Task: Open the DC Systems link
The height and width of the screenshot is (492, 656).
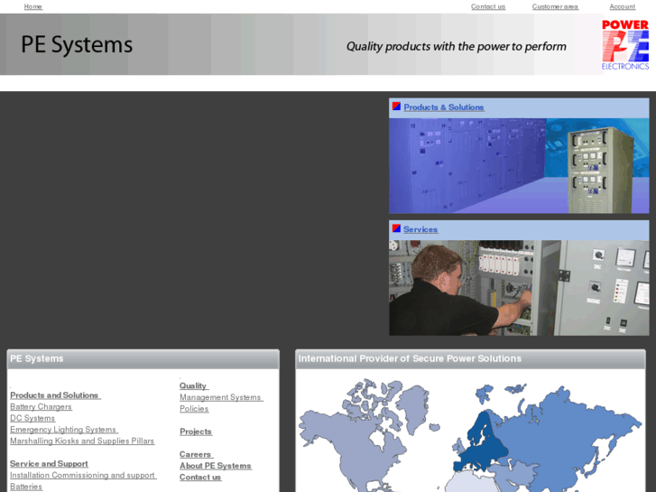Action: [x=32, y=418]
